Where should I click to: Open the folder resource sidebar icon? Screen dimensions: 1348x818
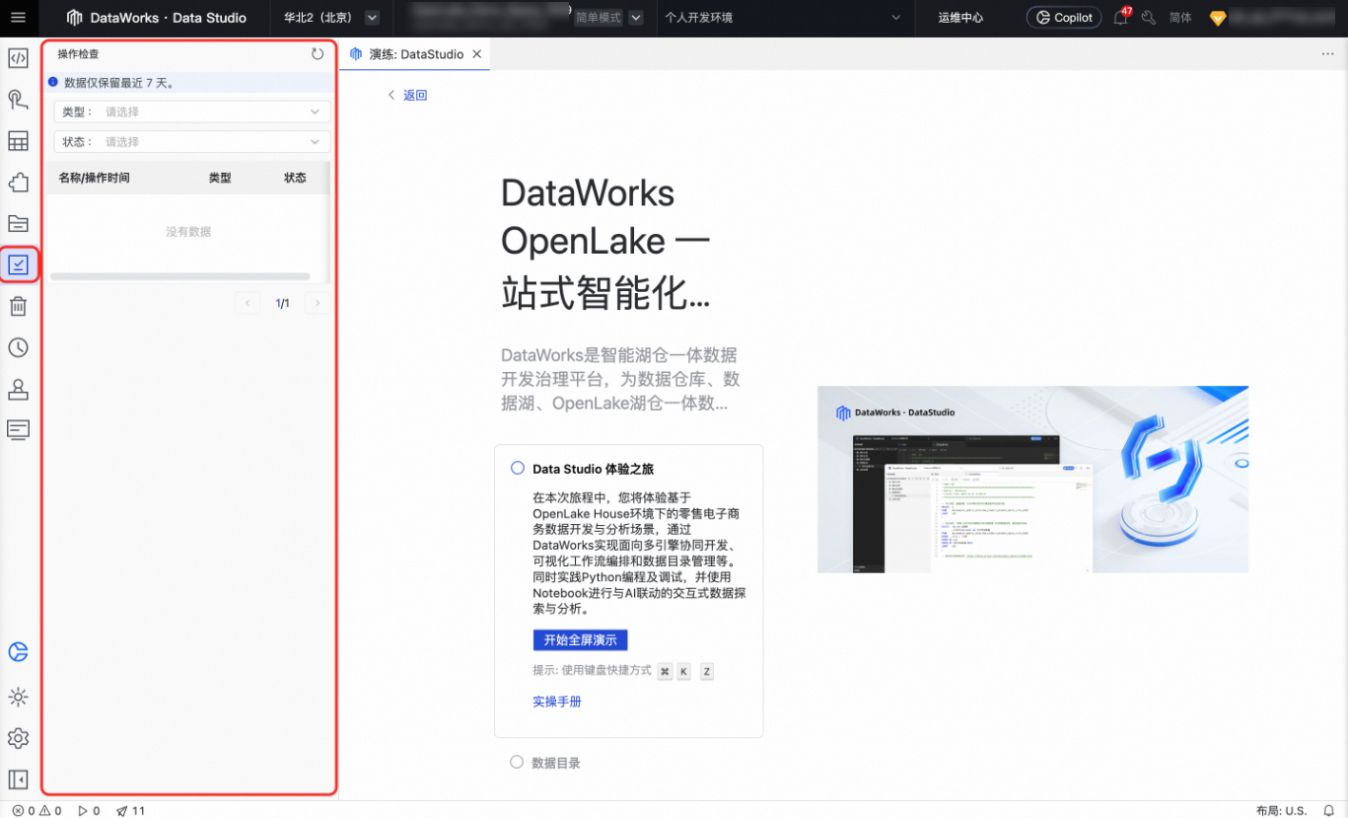click(18, 223)
